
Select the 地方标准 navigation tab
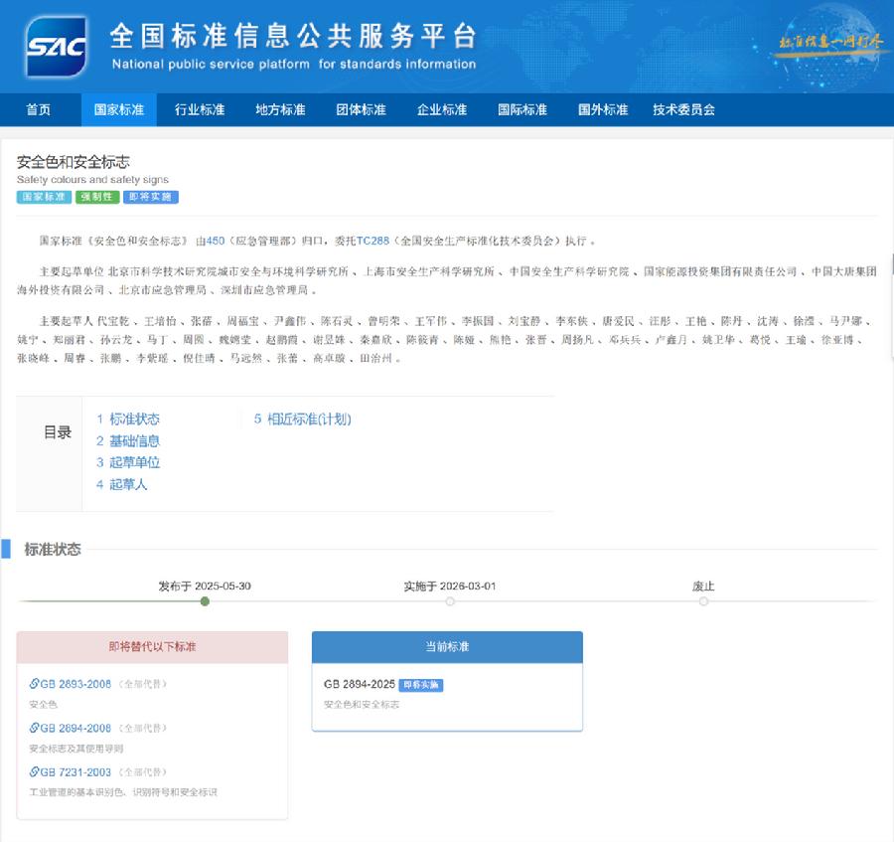pyautogui.click(x=279, y=109)
